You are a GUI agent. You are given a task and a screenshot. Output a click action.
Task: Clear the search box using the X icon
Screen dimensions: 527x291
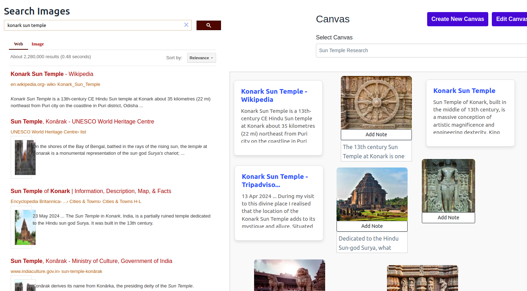point(186,25)
